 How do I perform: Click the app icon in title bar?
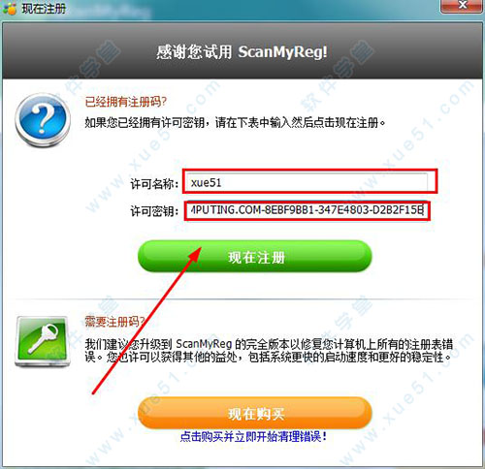(x=9, y=8)
